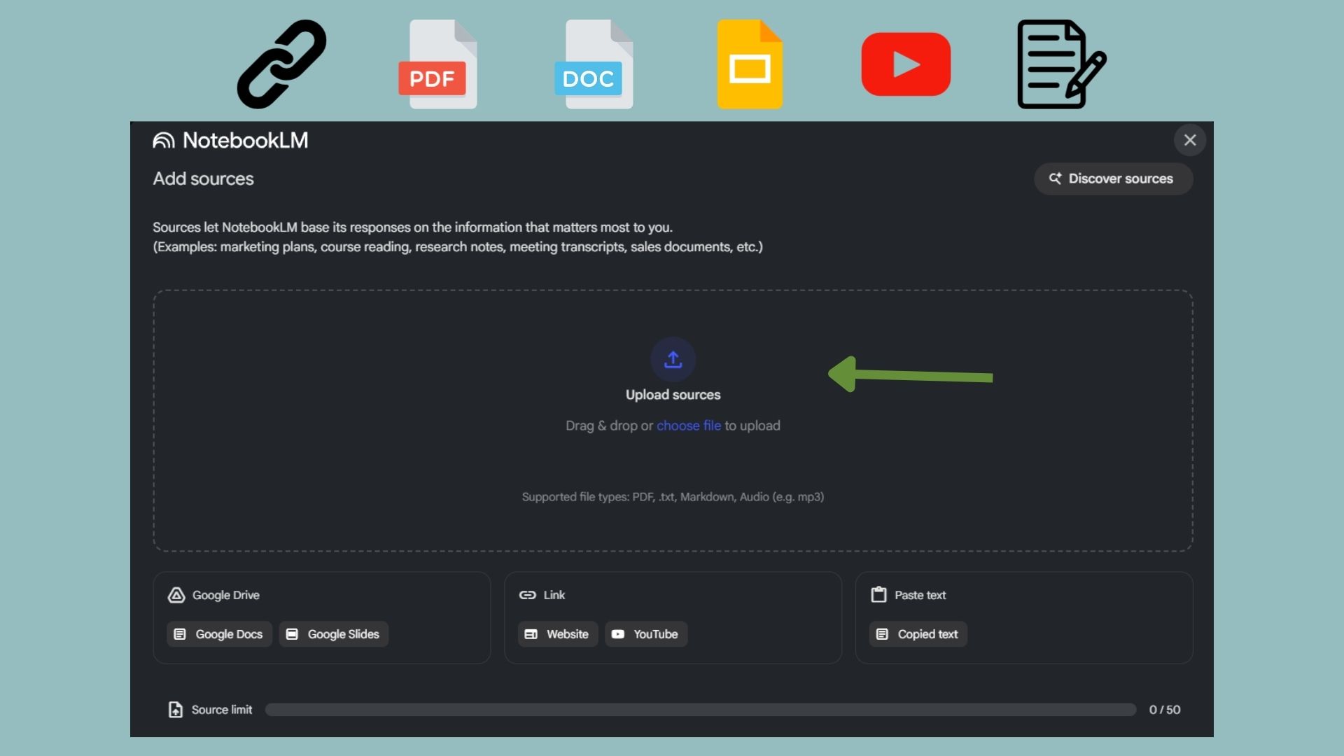1344x756 pixels.
Task: Open Discover sources
Action: point(1113,179)
